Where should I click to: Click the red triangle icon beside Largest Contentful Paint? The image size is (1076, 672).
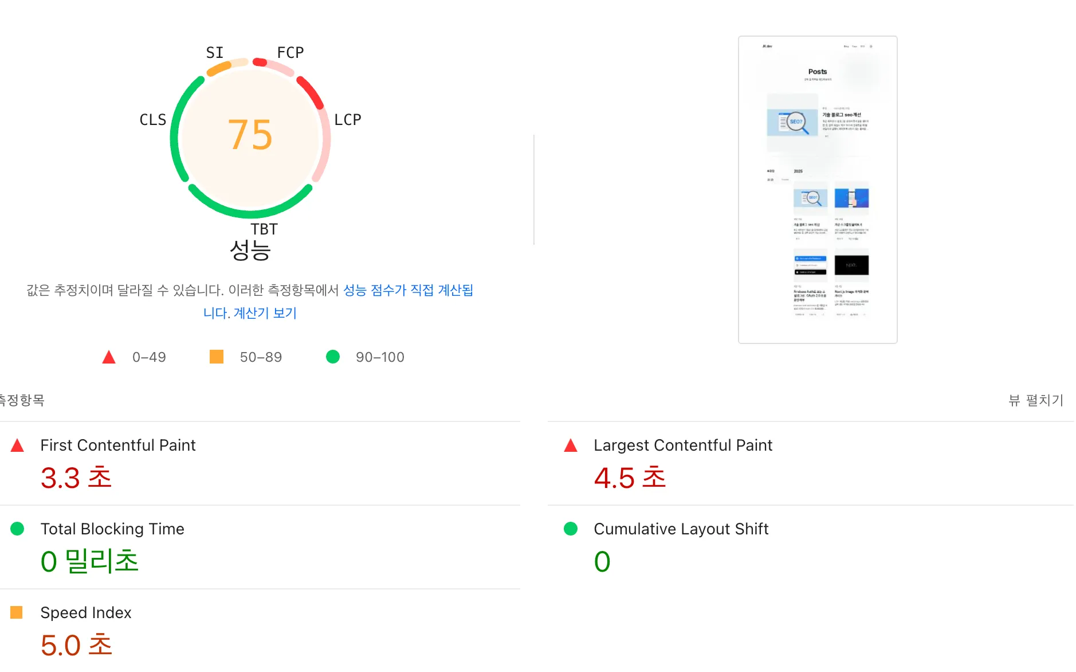(x=571, y=444)
